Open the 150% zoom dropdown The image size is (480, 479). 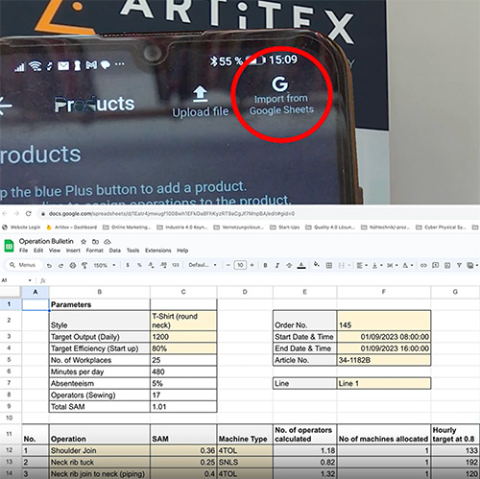point(104,265)
